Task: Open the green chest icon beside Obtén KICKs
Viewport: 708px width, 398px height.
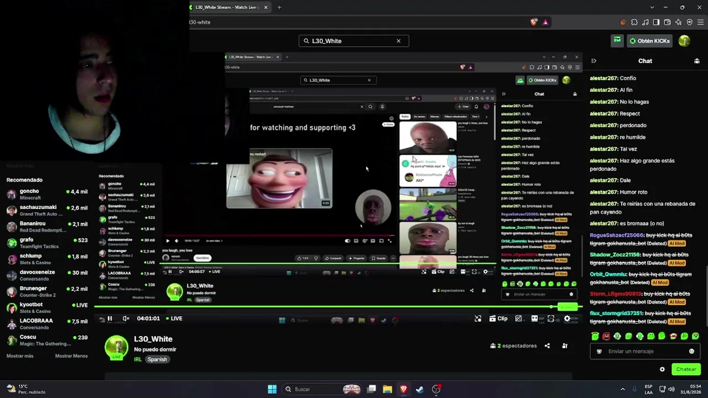Action: [x=617, y=40]
